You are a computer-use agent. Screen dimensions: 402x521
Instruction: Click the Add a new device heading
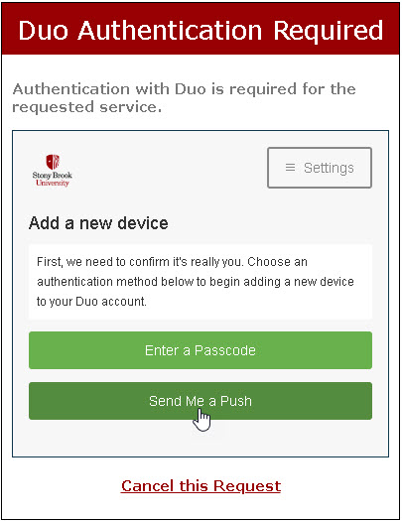coord(98,223)
